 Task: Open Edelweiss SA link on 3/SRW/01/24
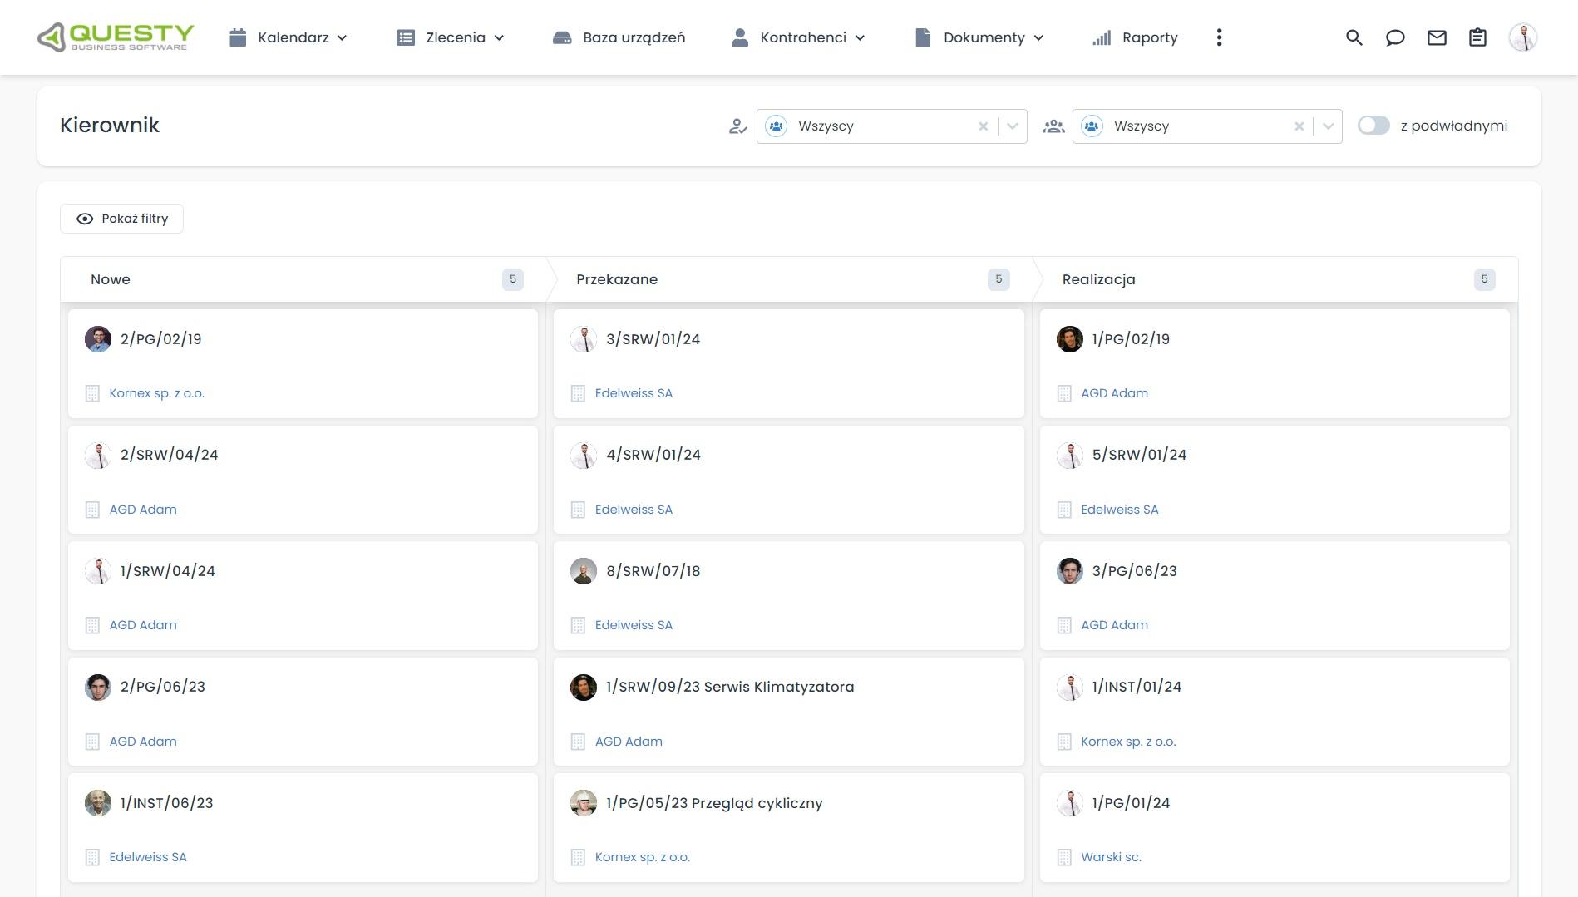point(634,393)
